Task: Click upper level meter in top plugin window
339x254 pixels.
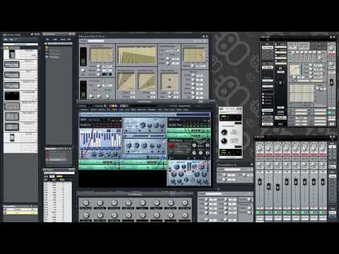Action: point(83,56)
